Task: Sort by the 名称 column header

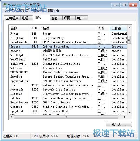Action: point(19,28)
